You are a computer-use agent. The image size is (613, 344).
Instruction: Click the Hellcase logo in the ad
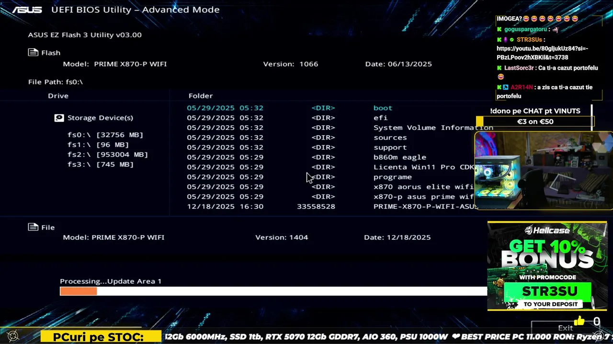click(547, 230)
